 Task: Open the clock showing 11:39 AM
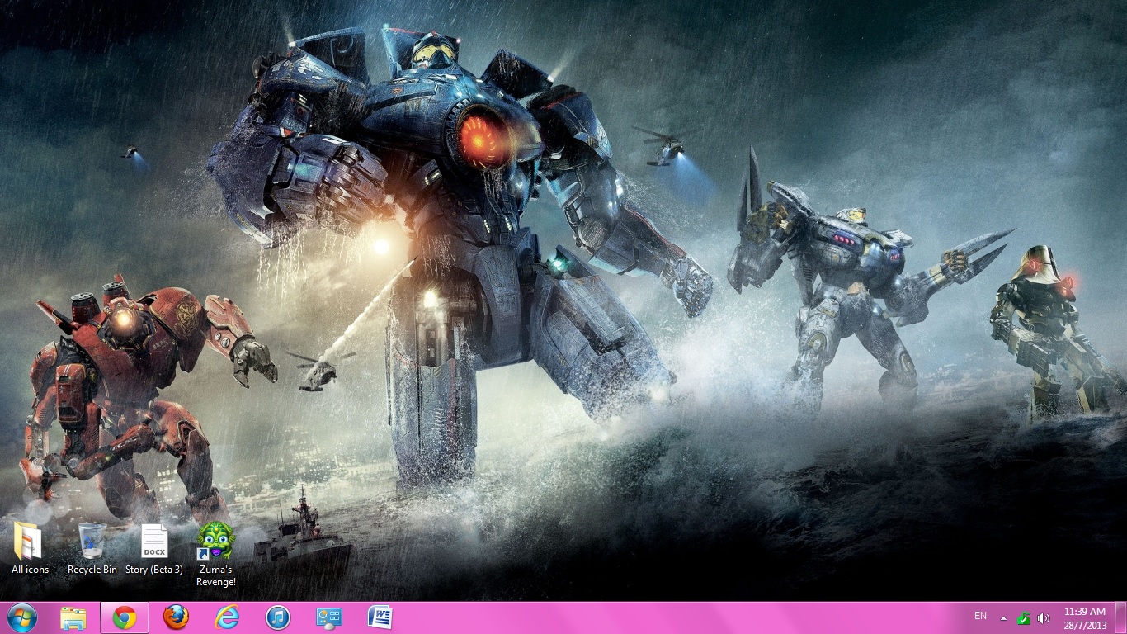coord(1085,617)
